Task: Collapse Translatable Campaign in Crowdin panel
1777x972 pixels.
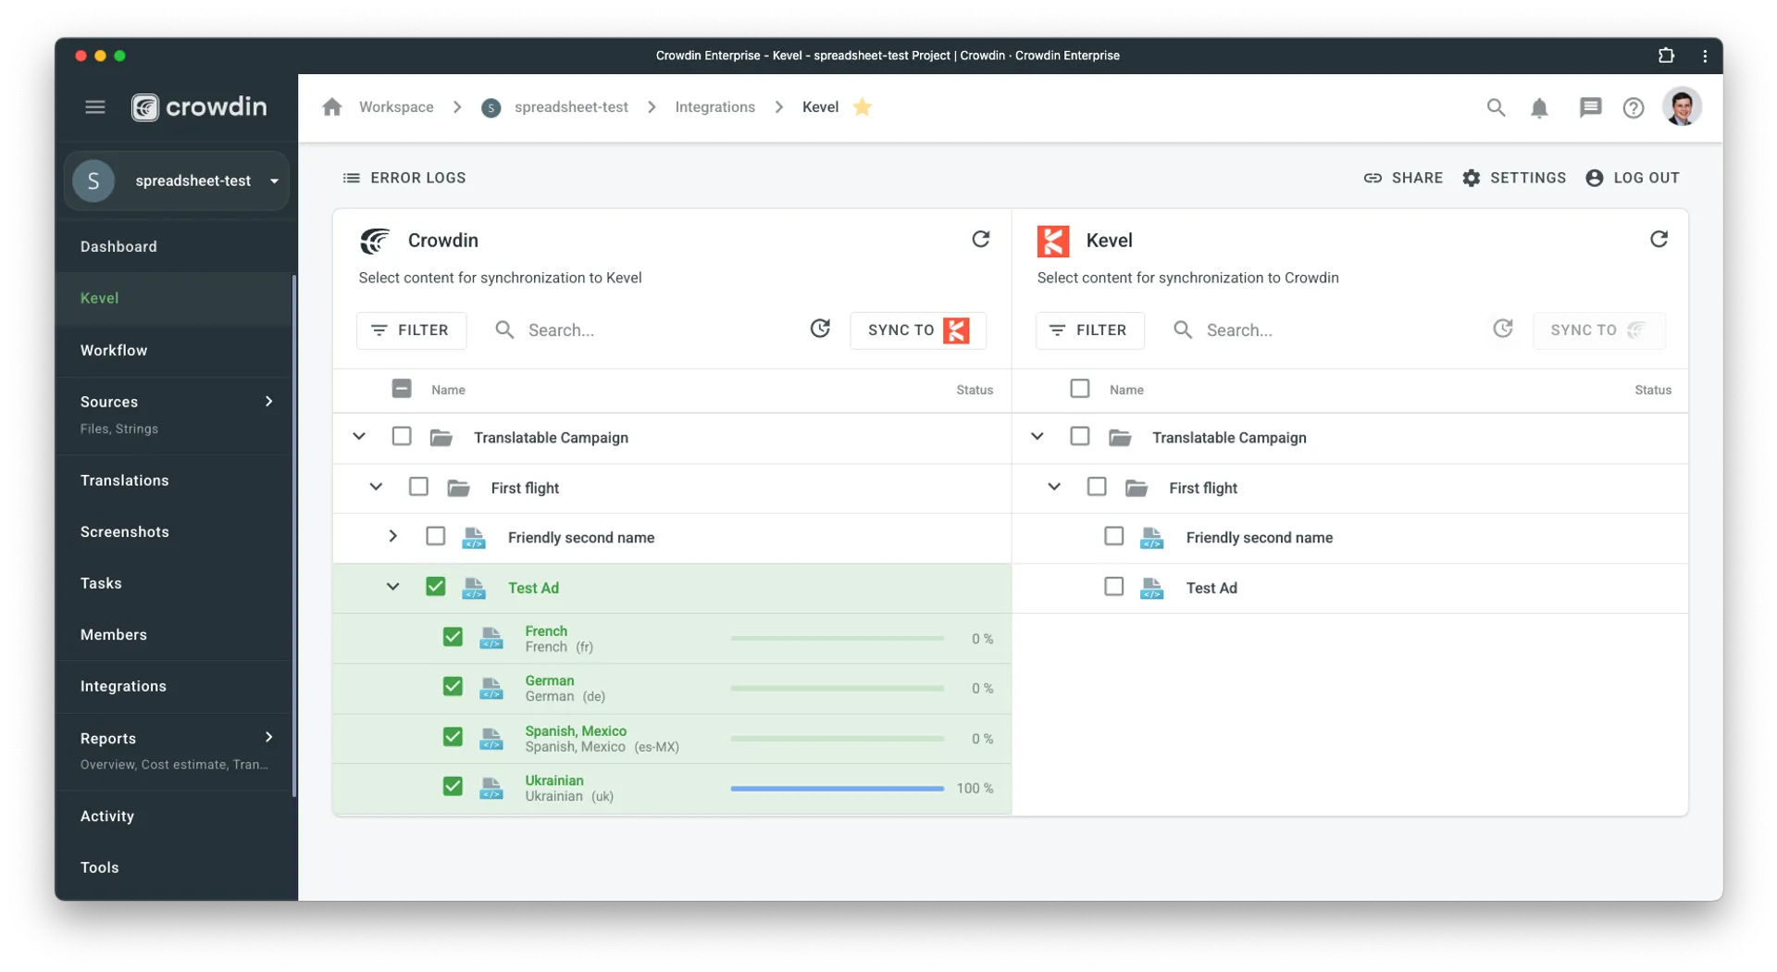Action: pos(359,436)
